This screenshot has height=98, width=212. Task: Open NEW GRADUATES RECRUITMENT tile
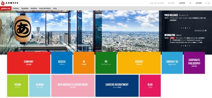tap(73, 86)
